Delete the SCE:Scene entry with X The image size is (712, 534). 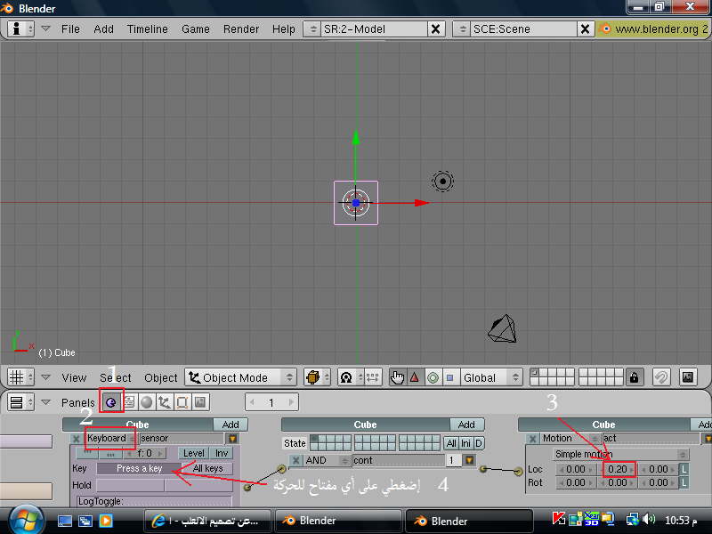click(x=586, y=29)
